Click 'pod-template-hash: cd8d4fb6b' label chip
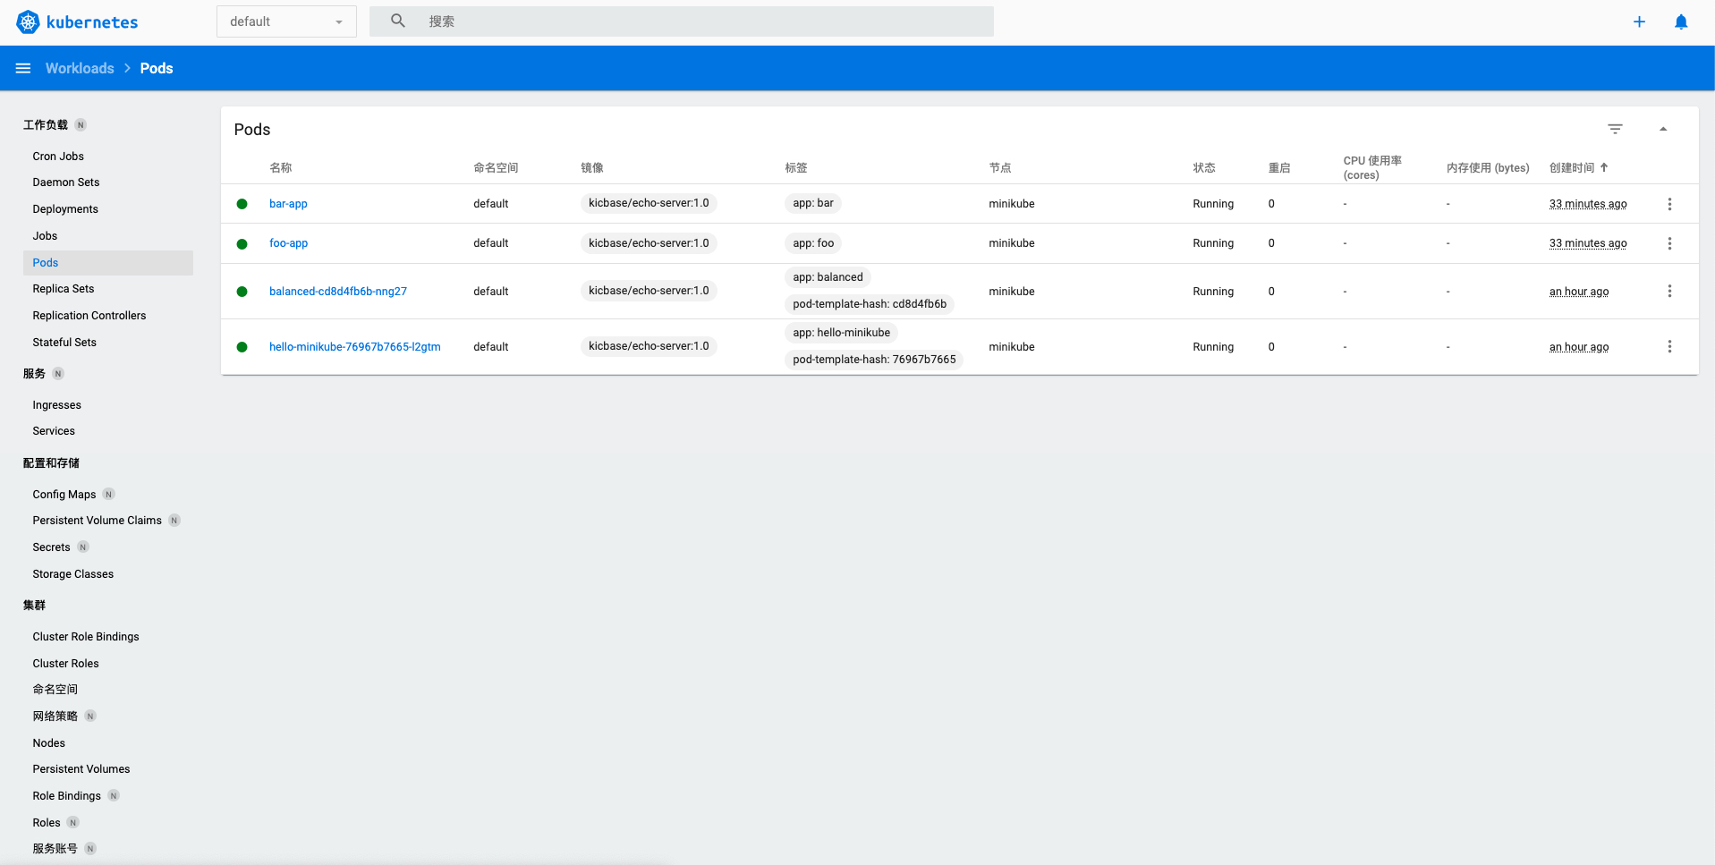This screenshot has width=1715, height=865. tap(870, 304)
